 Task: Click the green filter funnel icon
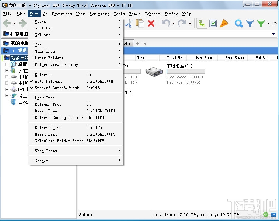(x=261, y=23)
